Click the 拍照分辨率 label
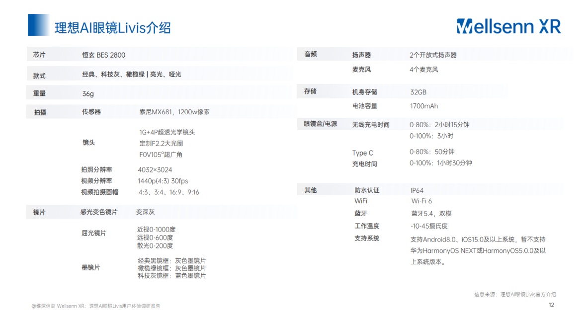 [x=96, y=169]
